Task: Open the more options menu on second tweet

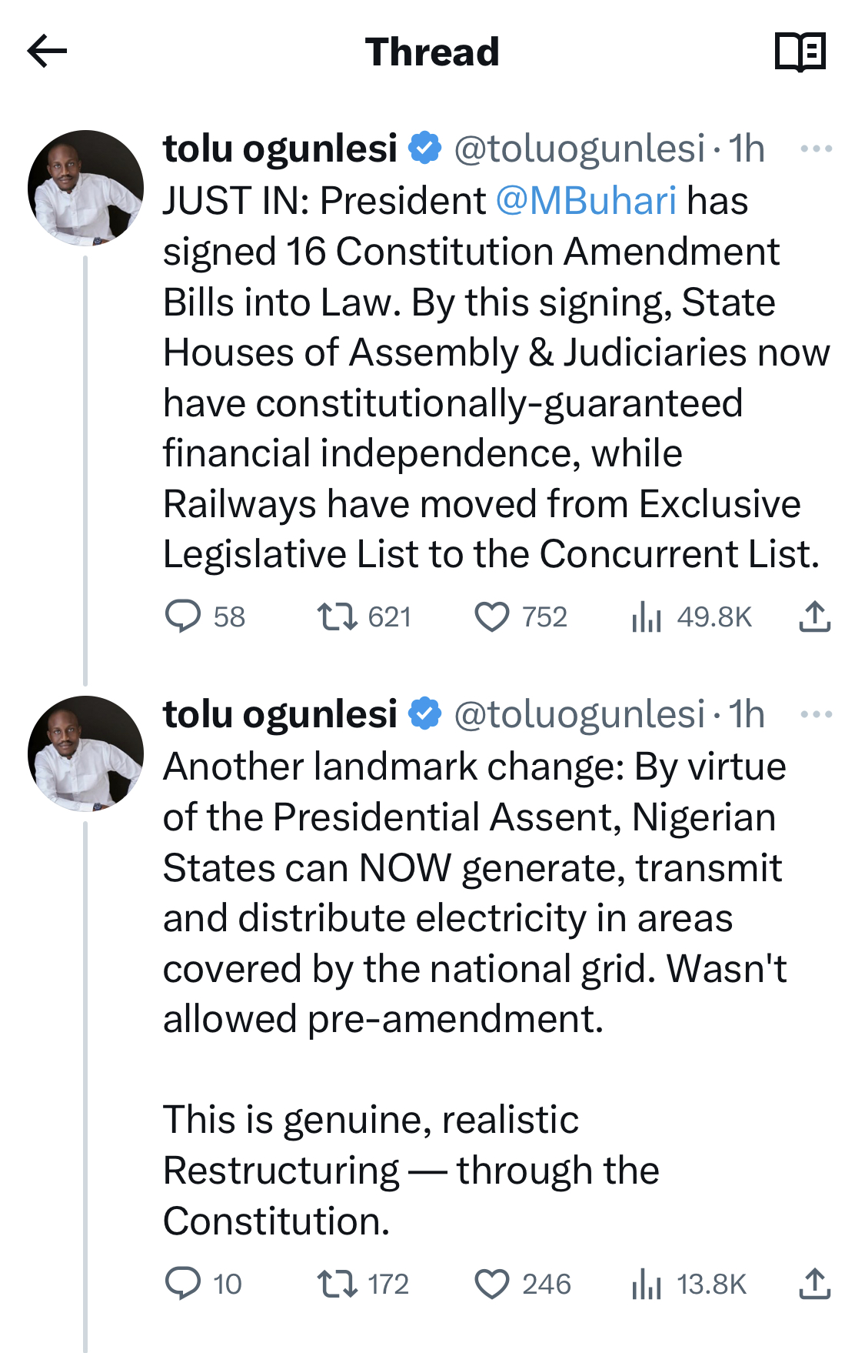Action: [816, 714]
